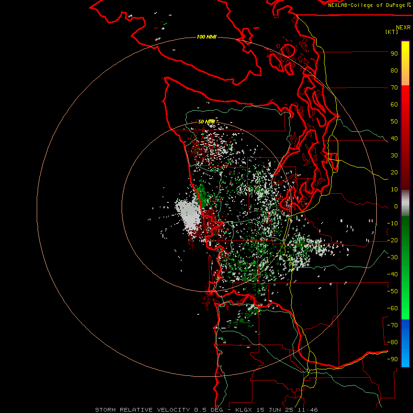
Task: Click the 30 value on the velocity scale
Action: click(394, 156)
